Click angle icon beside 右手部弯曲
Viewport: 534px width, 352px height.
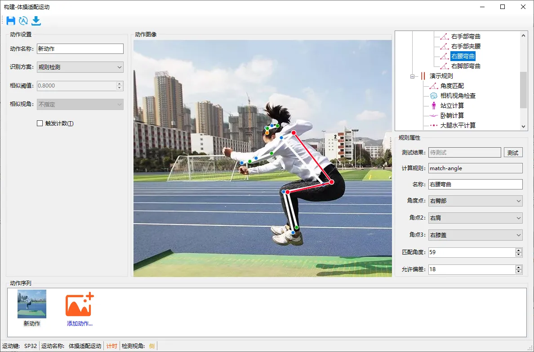tap(444, 36)
